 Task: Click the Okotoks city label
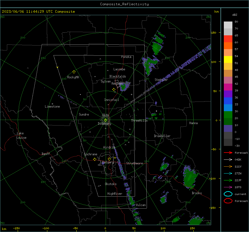pyautogui.click(x=111, y=184)
